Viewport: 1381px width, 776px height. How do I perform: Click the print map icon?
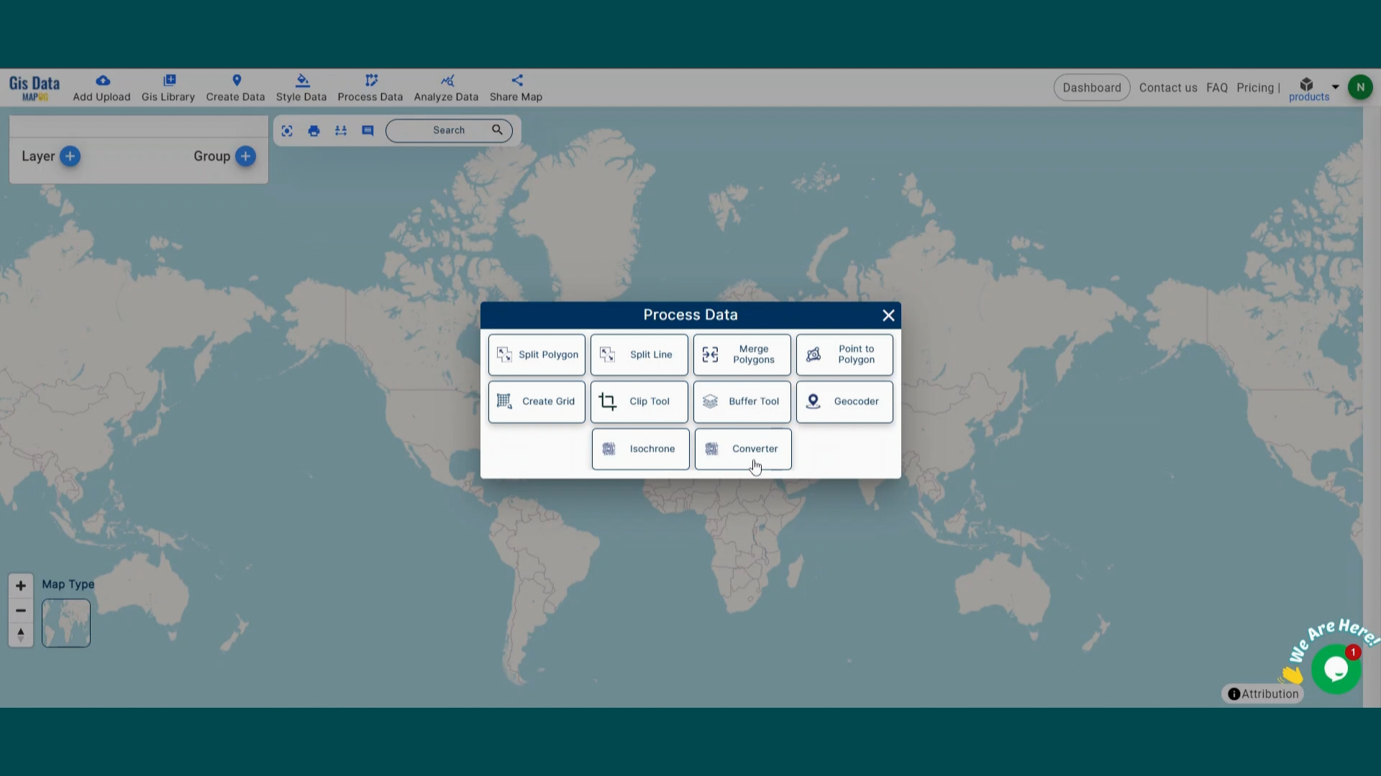click(x=314, y=130)
